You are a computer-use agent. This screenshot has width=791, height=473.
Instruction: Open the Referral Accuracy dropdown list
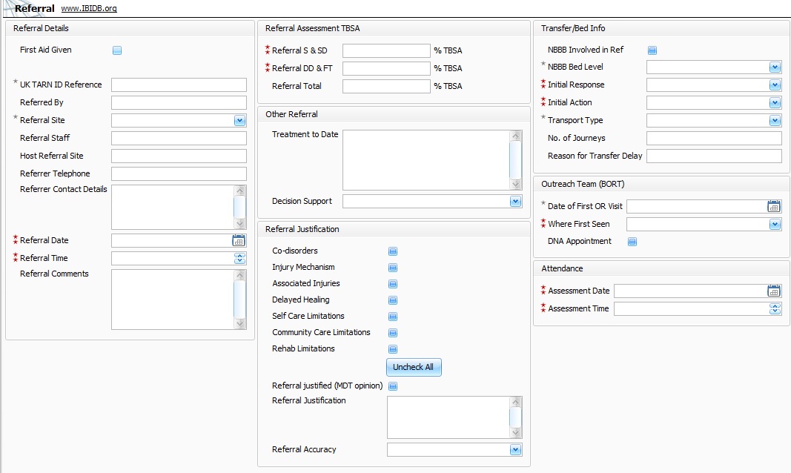(x=515, y=449)
